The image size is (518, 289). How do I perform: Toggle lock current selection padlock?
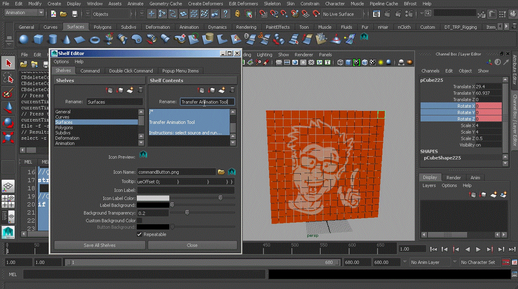[x=237, y=14]
